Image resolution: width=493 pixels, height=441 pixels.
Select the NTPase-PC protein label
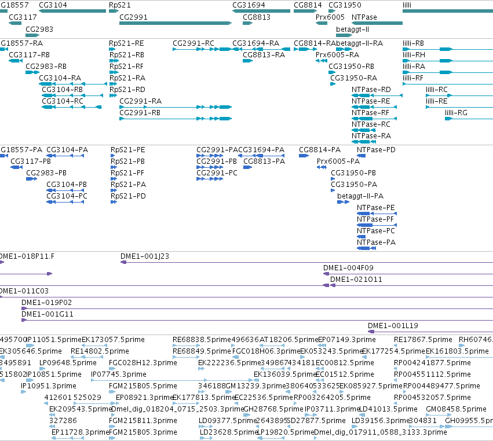click(x=376, y=231)
